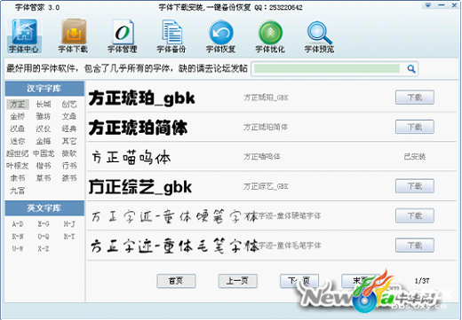Click the 方正琥珀_gbk large preview sample
The width and height of the screenshot is (462, 320).
tap(142, 98)
